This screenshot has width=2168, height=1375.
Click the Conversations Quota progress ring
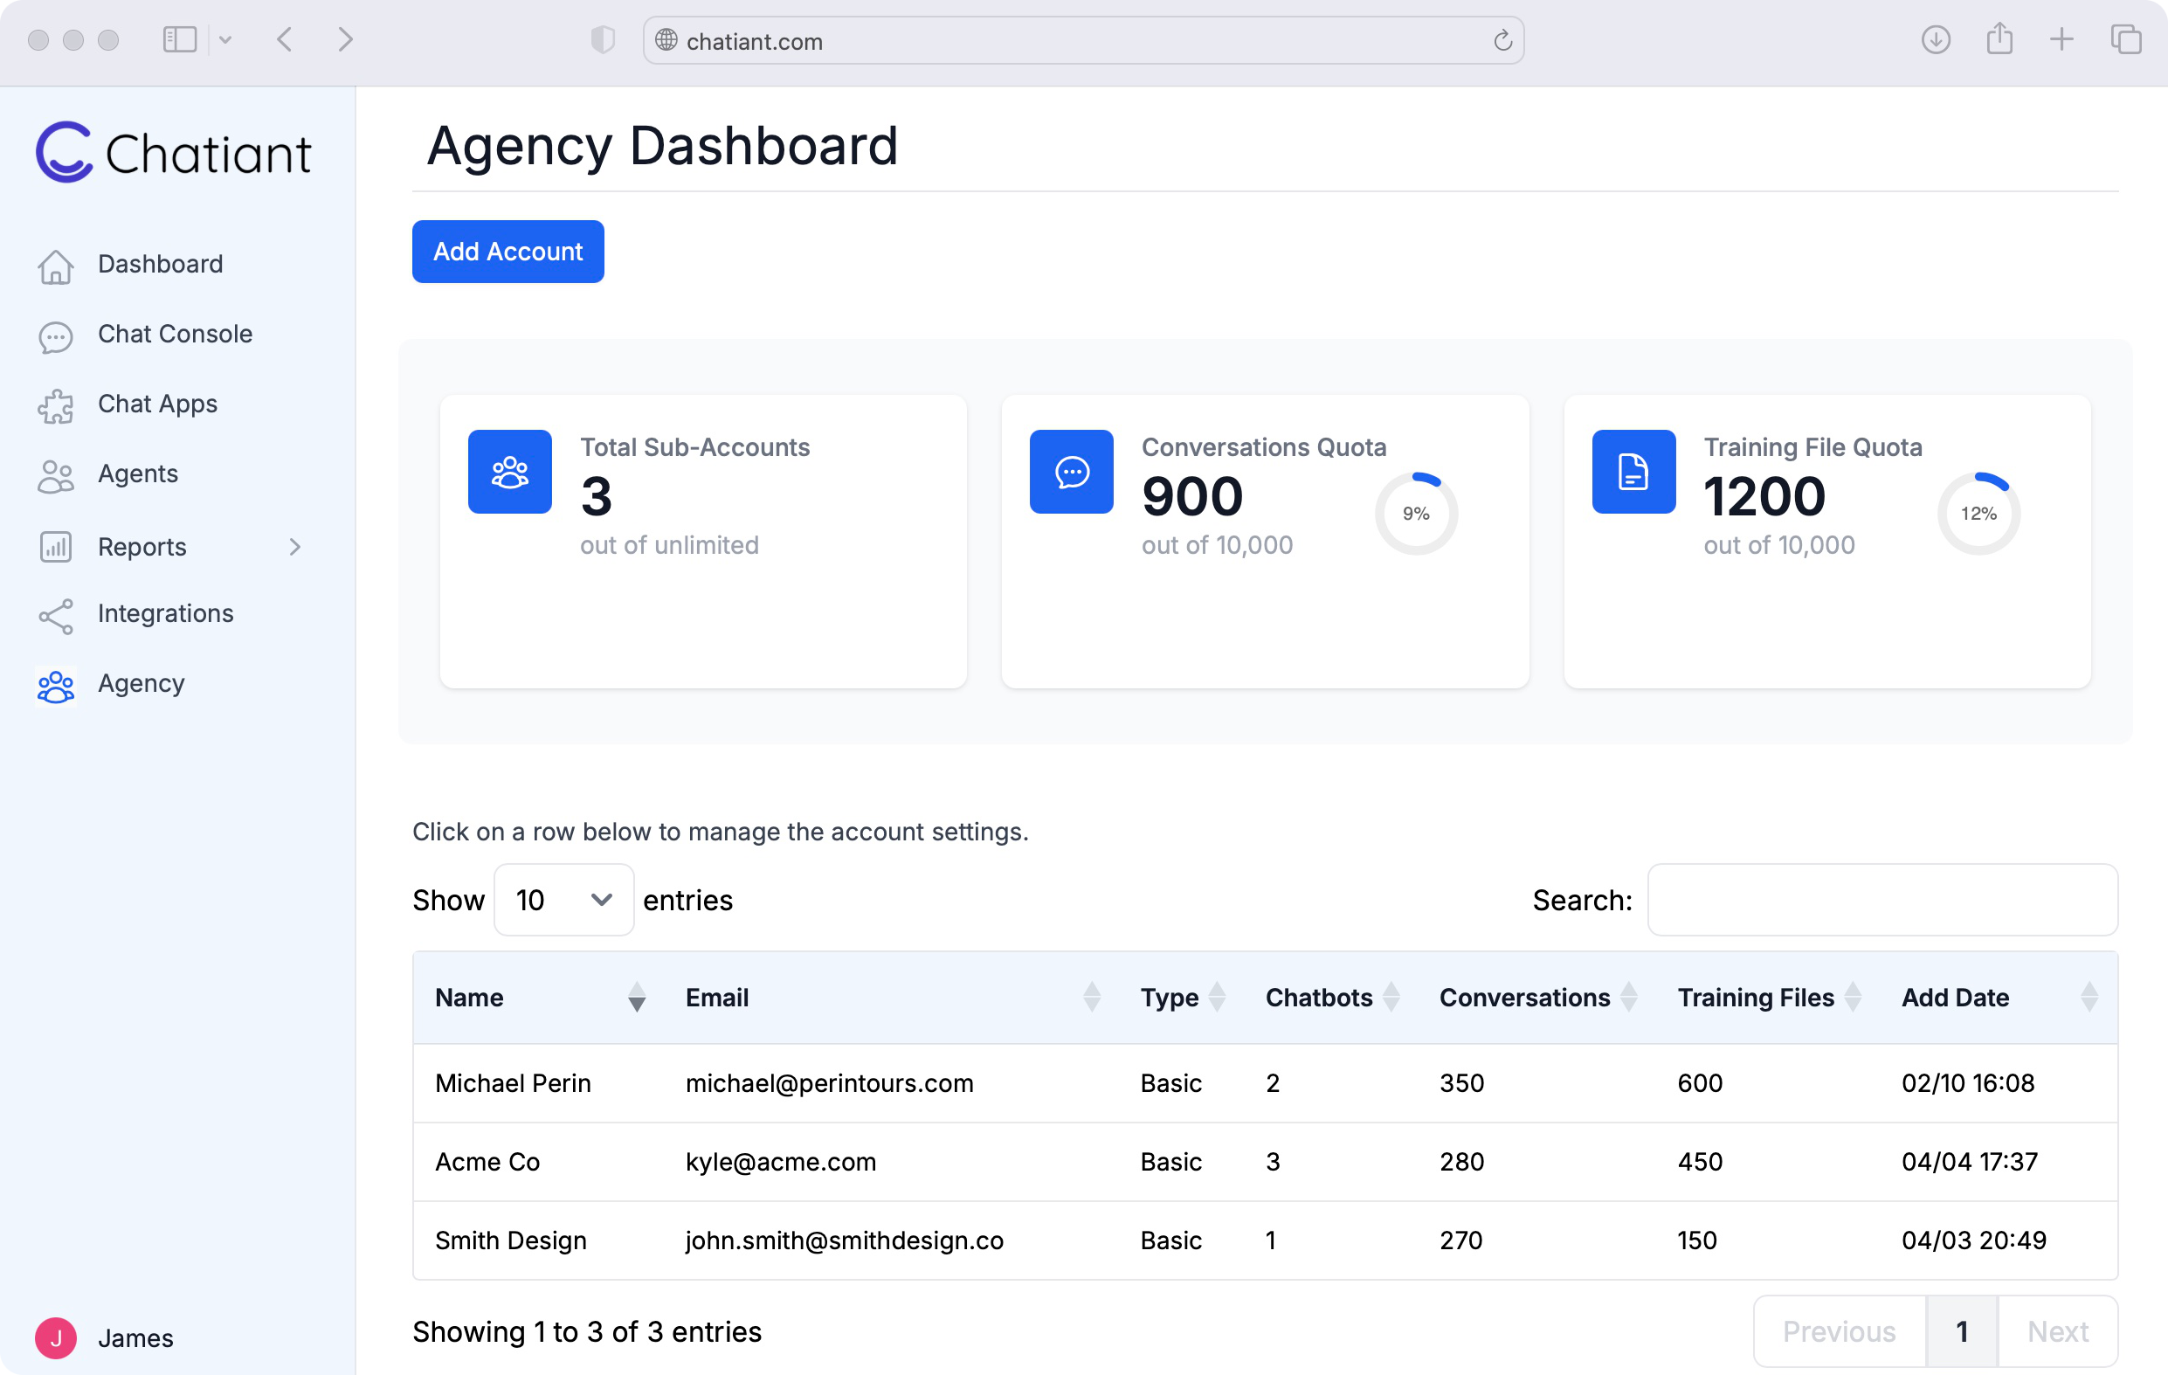(x=1415, y=511)
